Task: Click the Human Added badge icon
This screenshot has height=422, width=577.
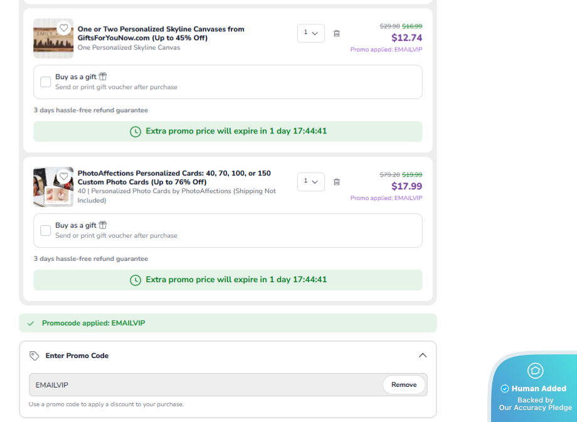Action: 535,371
